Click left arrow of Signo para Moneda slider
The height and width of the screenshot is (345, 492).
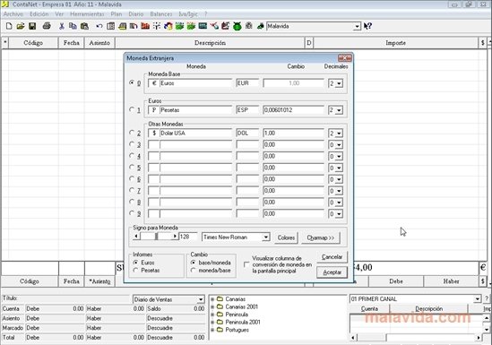coord(136,237)
